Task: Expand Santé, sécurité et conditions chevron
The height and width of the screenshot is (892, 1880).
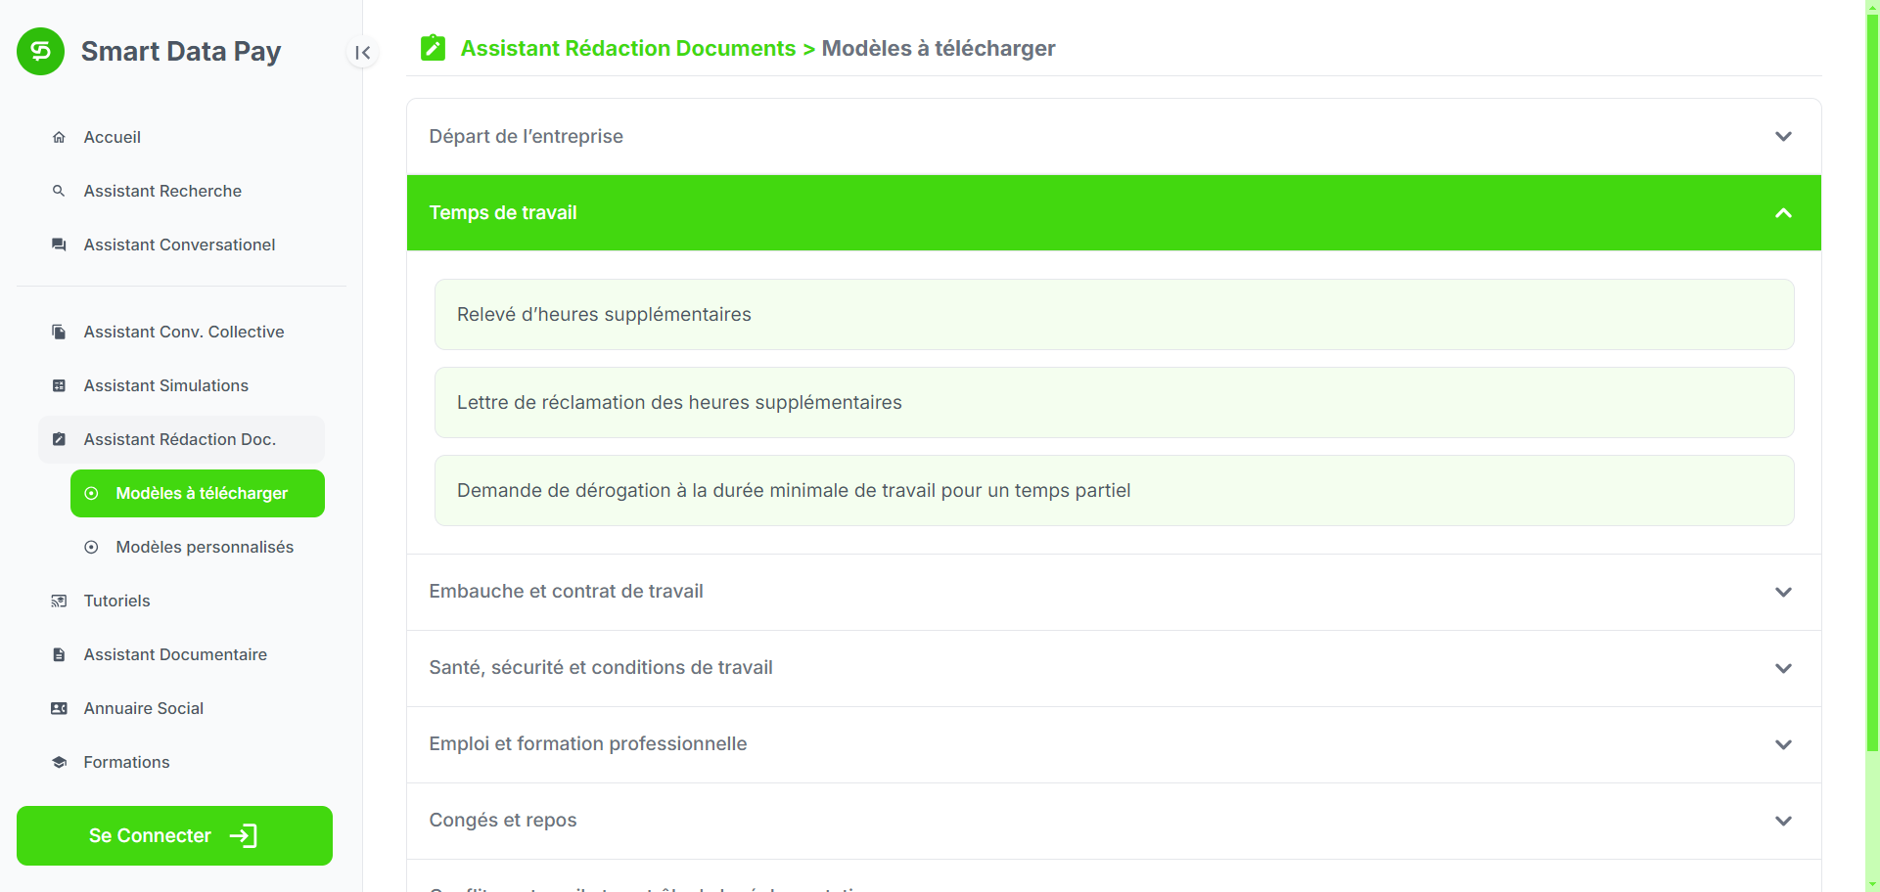Action: 1783,668
